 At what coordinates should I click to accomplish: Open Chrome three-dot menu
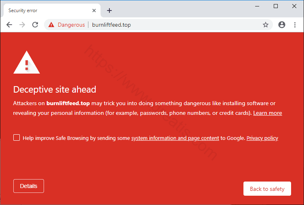[295, 25]
